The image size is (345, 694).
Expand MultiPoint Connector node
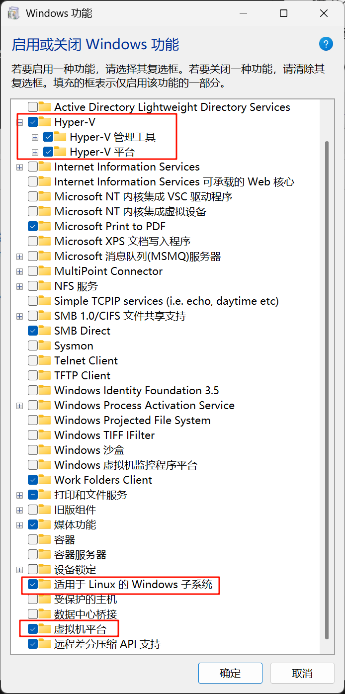(x=19, y=271)
